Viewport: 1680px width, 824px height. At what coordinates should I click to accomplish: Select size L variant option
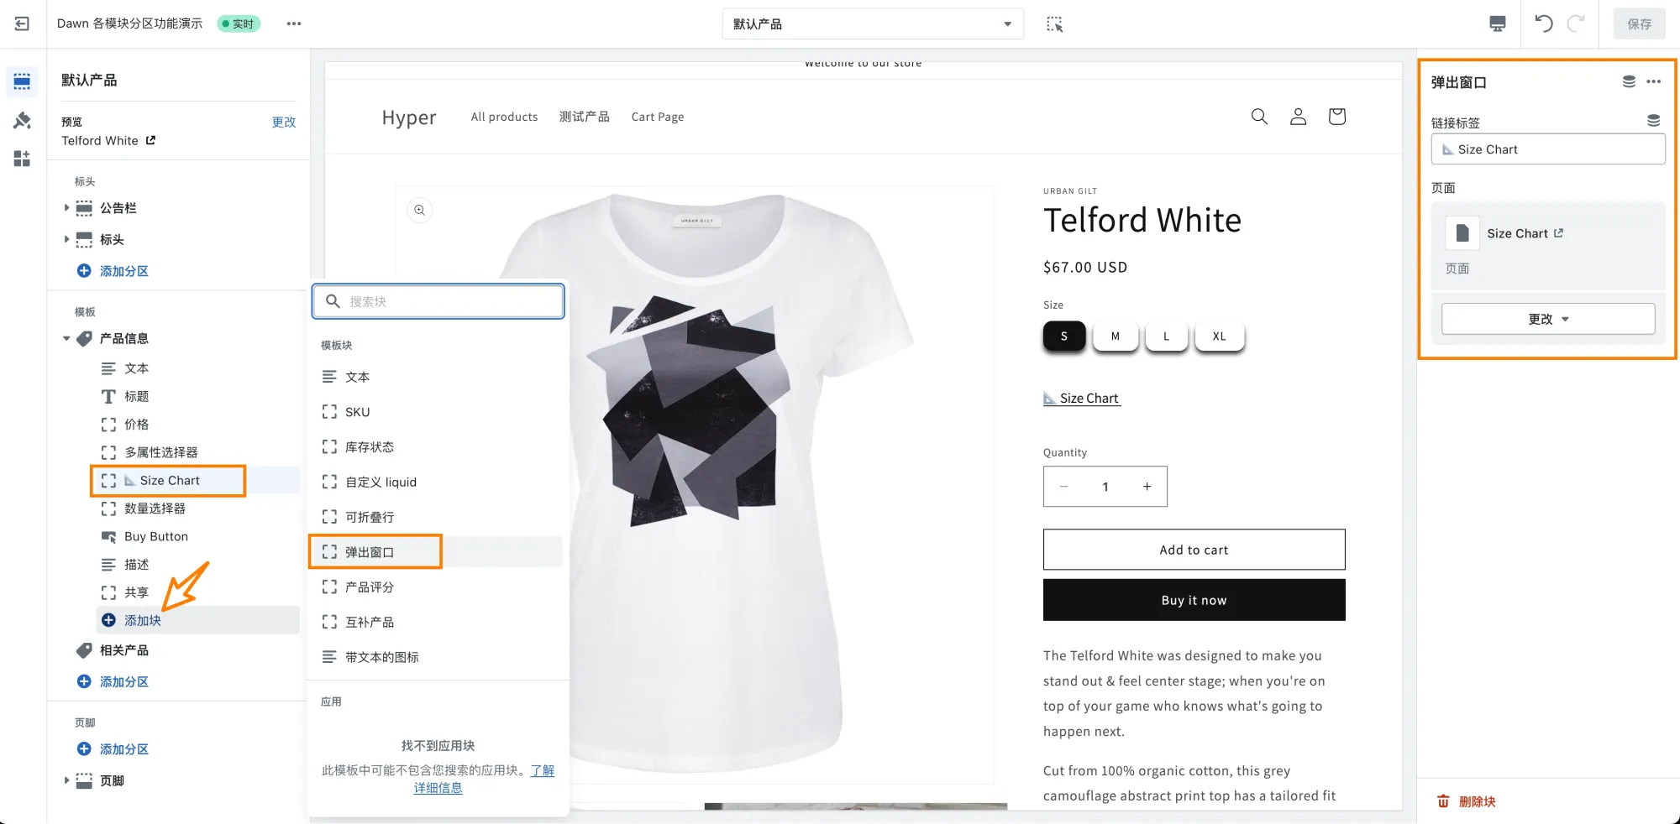coord(1166,336)
